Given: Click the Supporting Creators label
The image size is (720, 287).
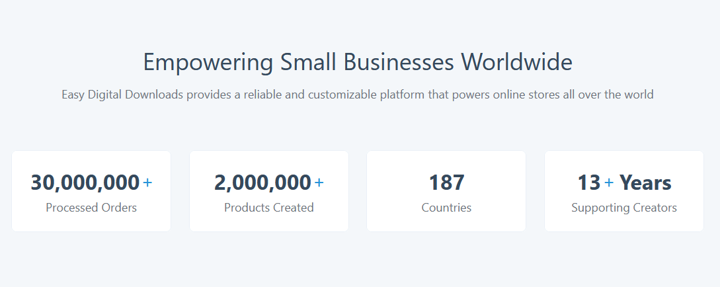Looking at the screenshot, I should click(624, 208).
